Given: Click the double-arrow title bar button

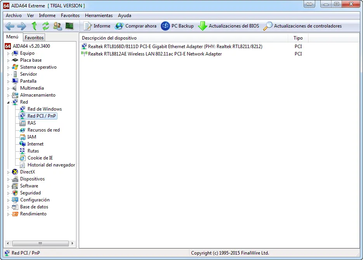Looking at the screenshot, I should [x=309, y=4].
